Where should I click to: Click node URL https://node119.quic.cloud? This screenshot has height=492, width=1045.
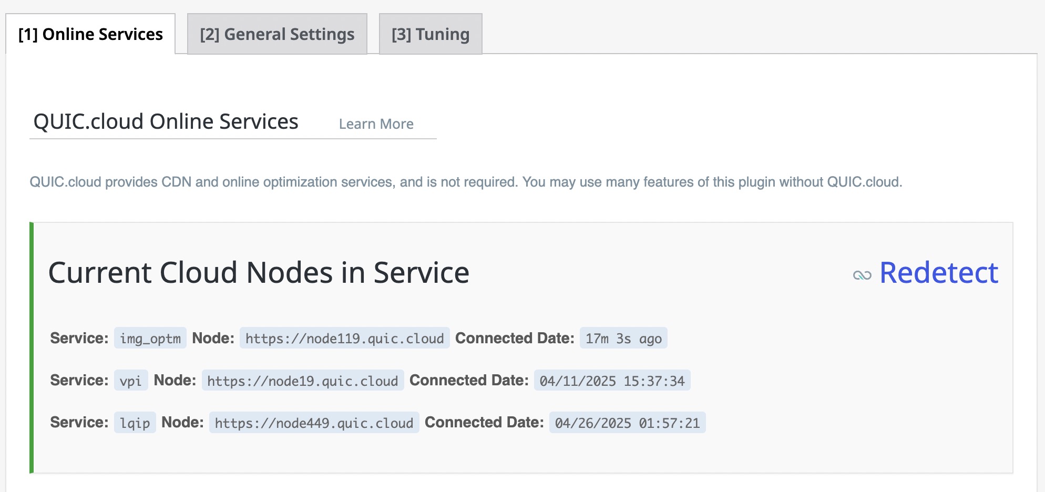tap(345, 338)
